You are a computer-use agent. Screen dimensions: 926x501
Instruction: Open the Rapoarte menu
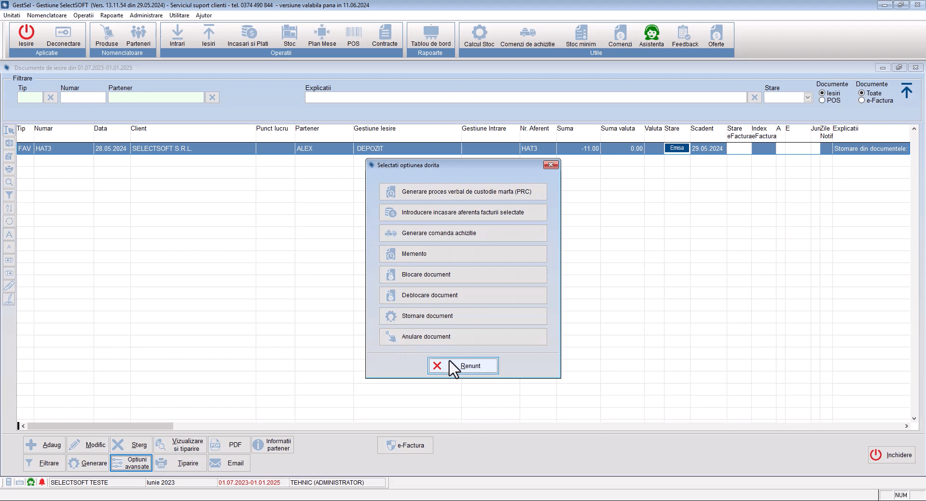click(x=111, y=15)
